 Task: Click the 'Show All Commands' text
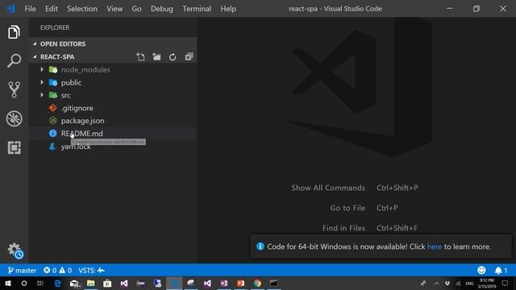[x=328, y=188]
